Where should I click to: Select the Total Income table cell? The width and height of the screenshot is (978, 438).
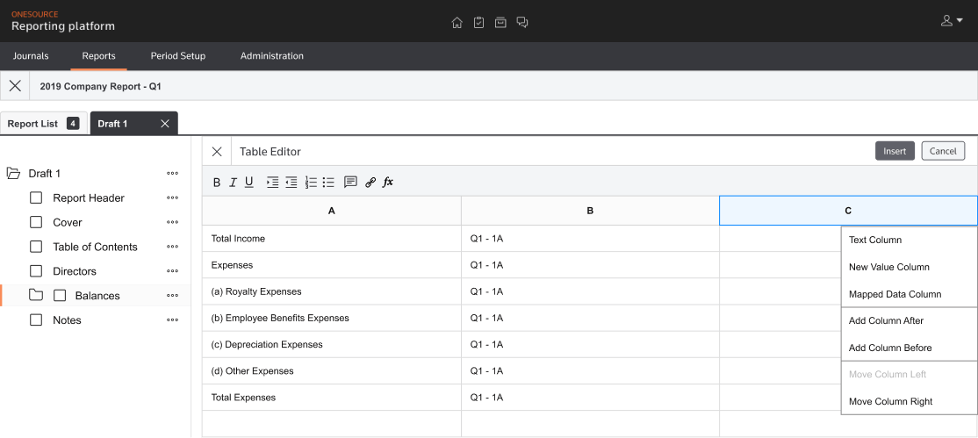click(x=331, y=239)
